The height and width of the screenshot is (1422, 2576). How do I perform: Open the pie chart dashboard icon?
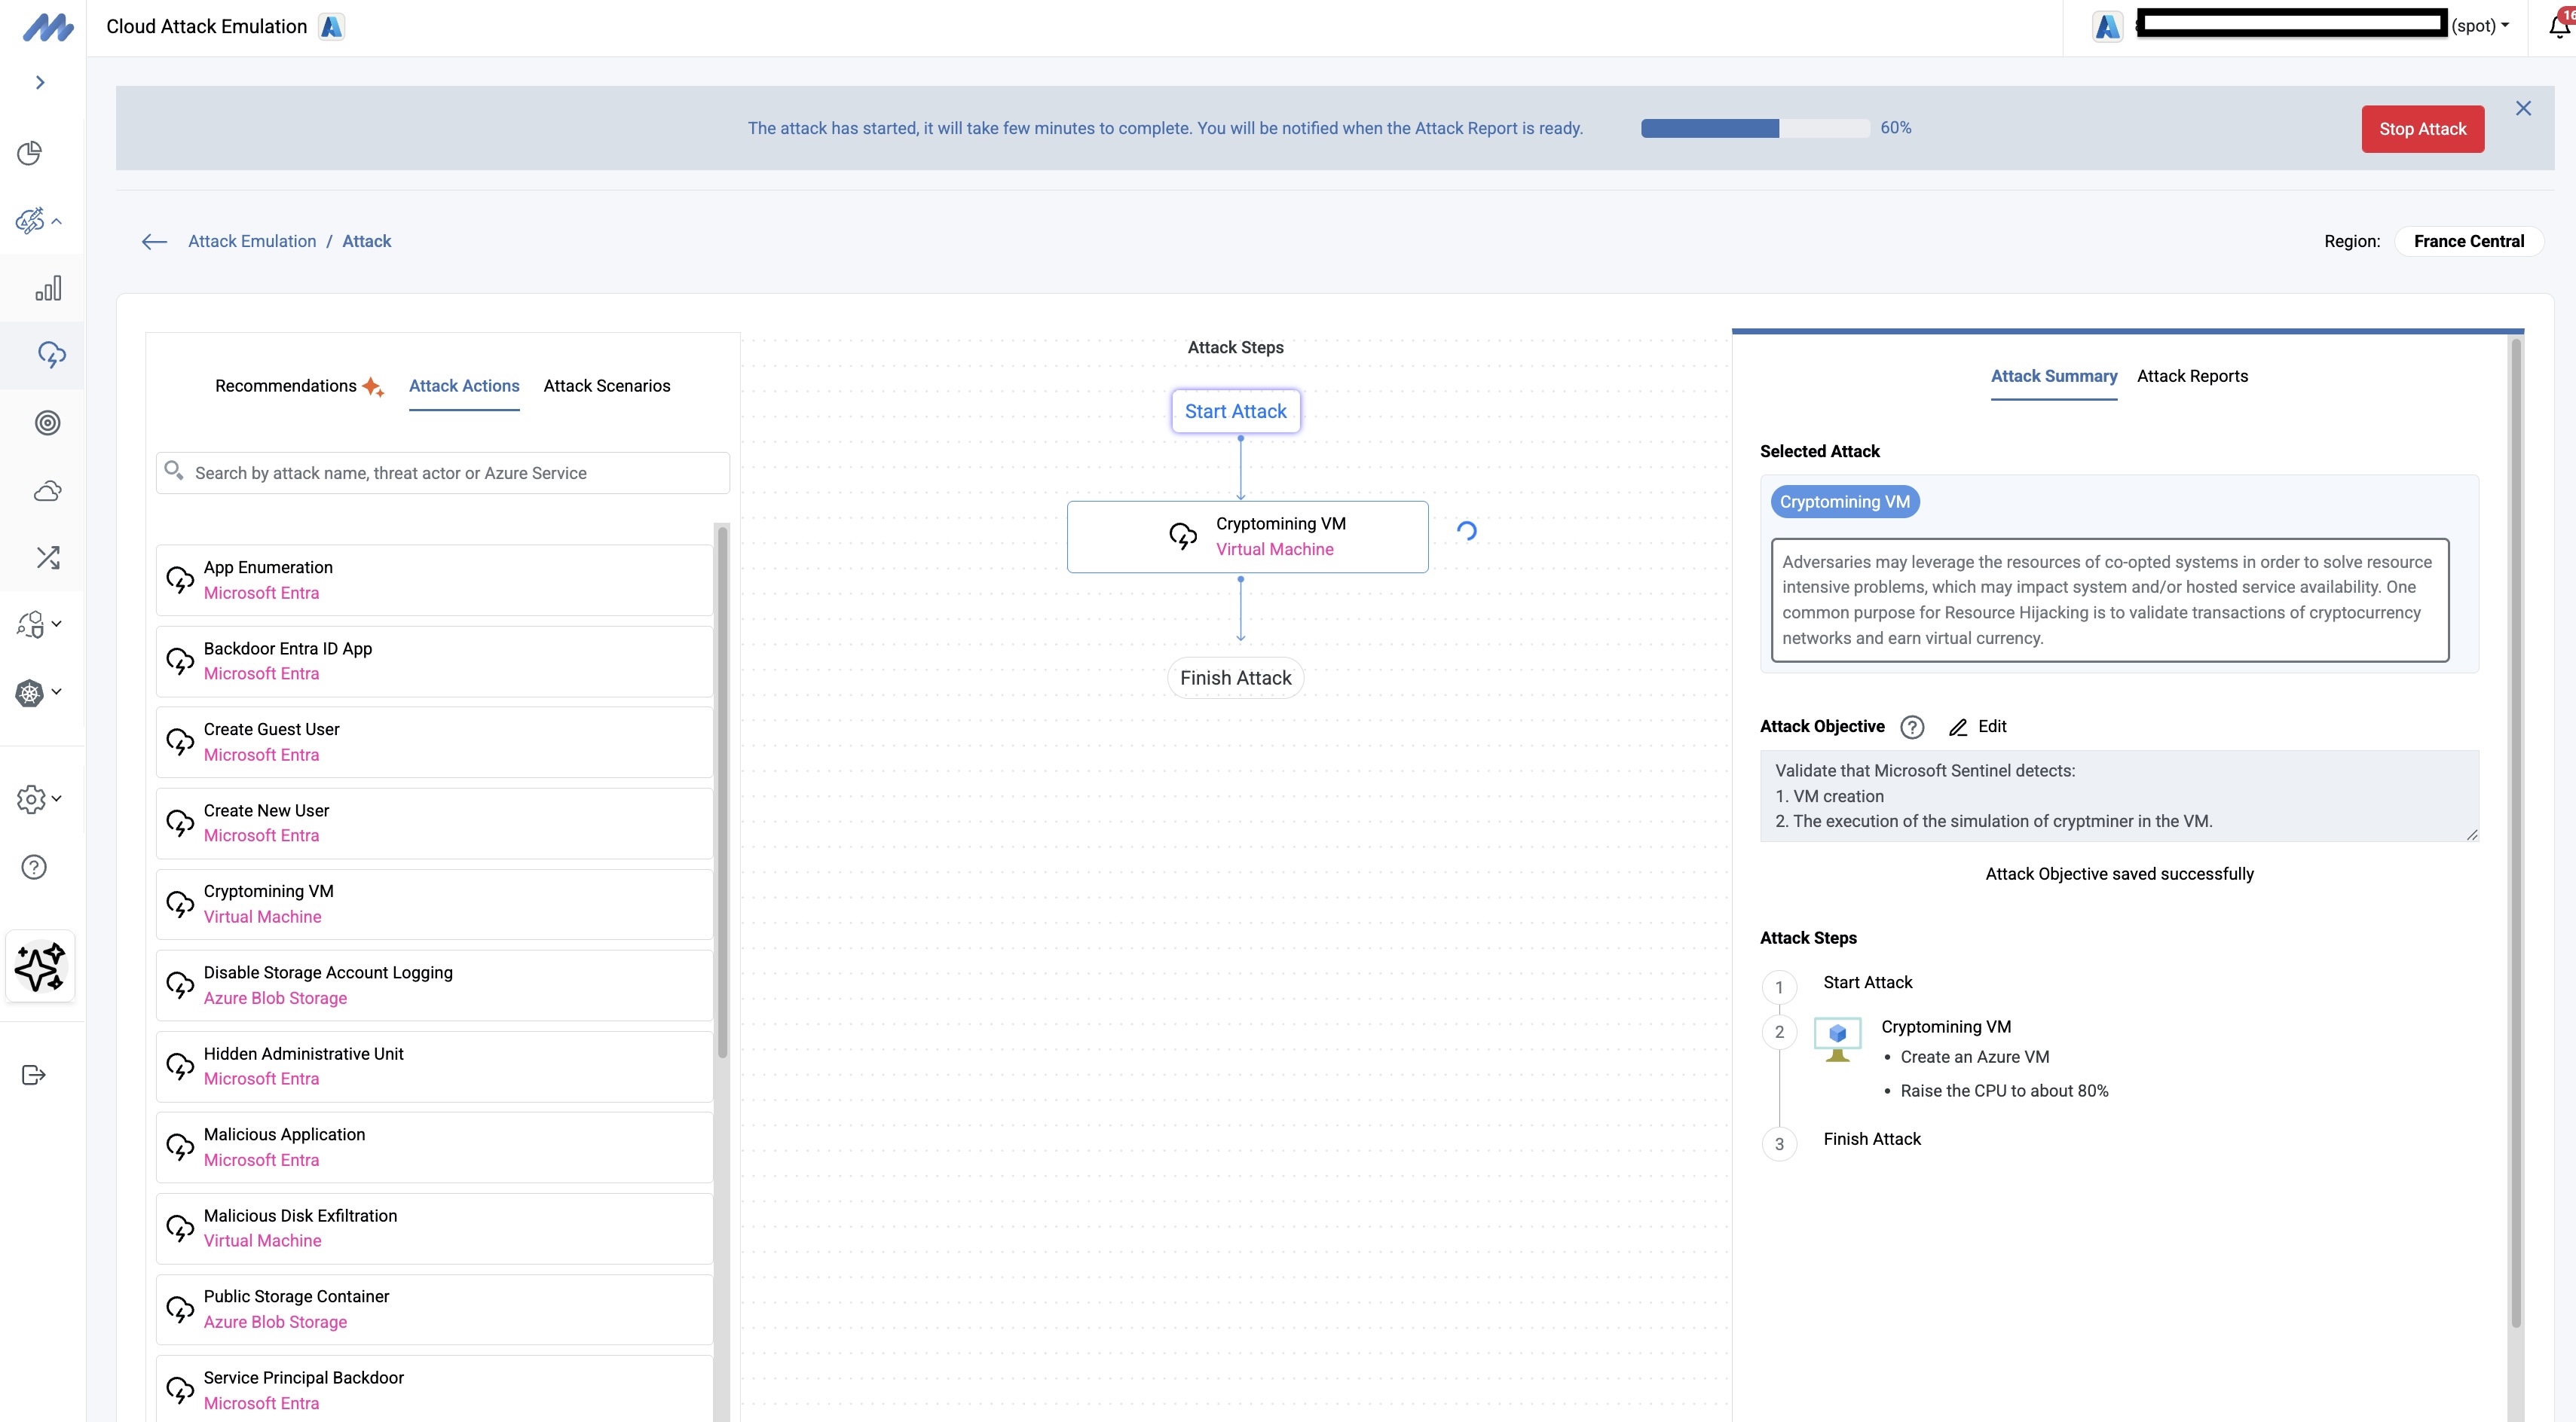click(30, 153)
